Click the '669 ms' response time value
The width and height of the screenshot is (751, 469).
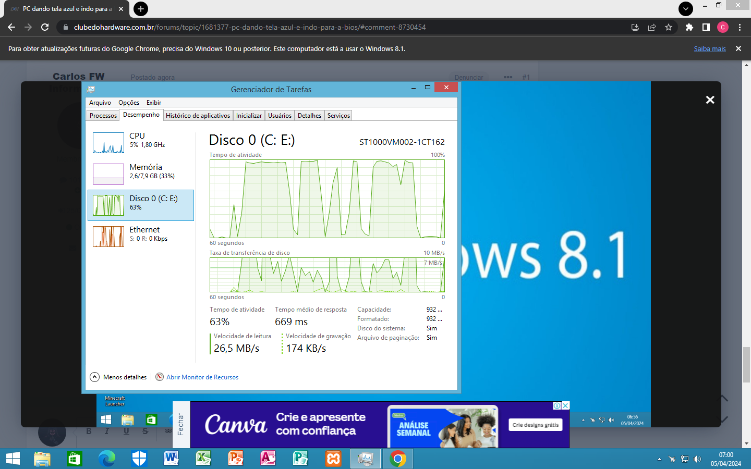point(292,322)
